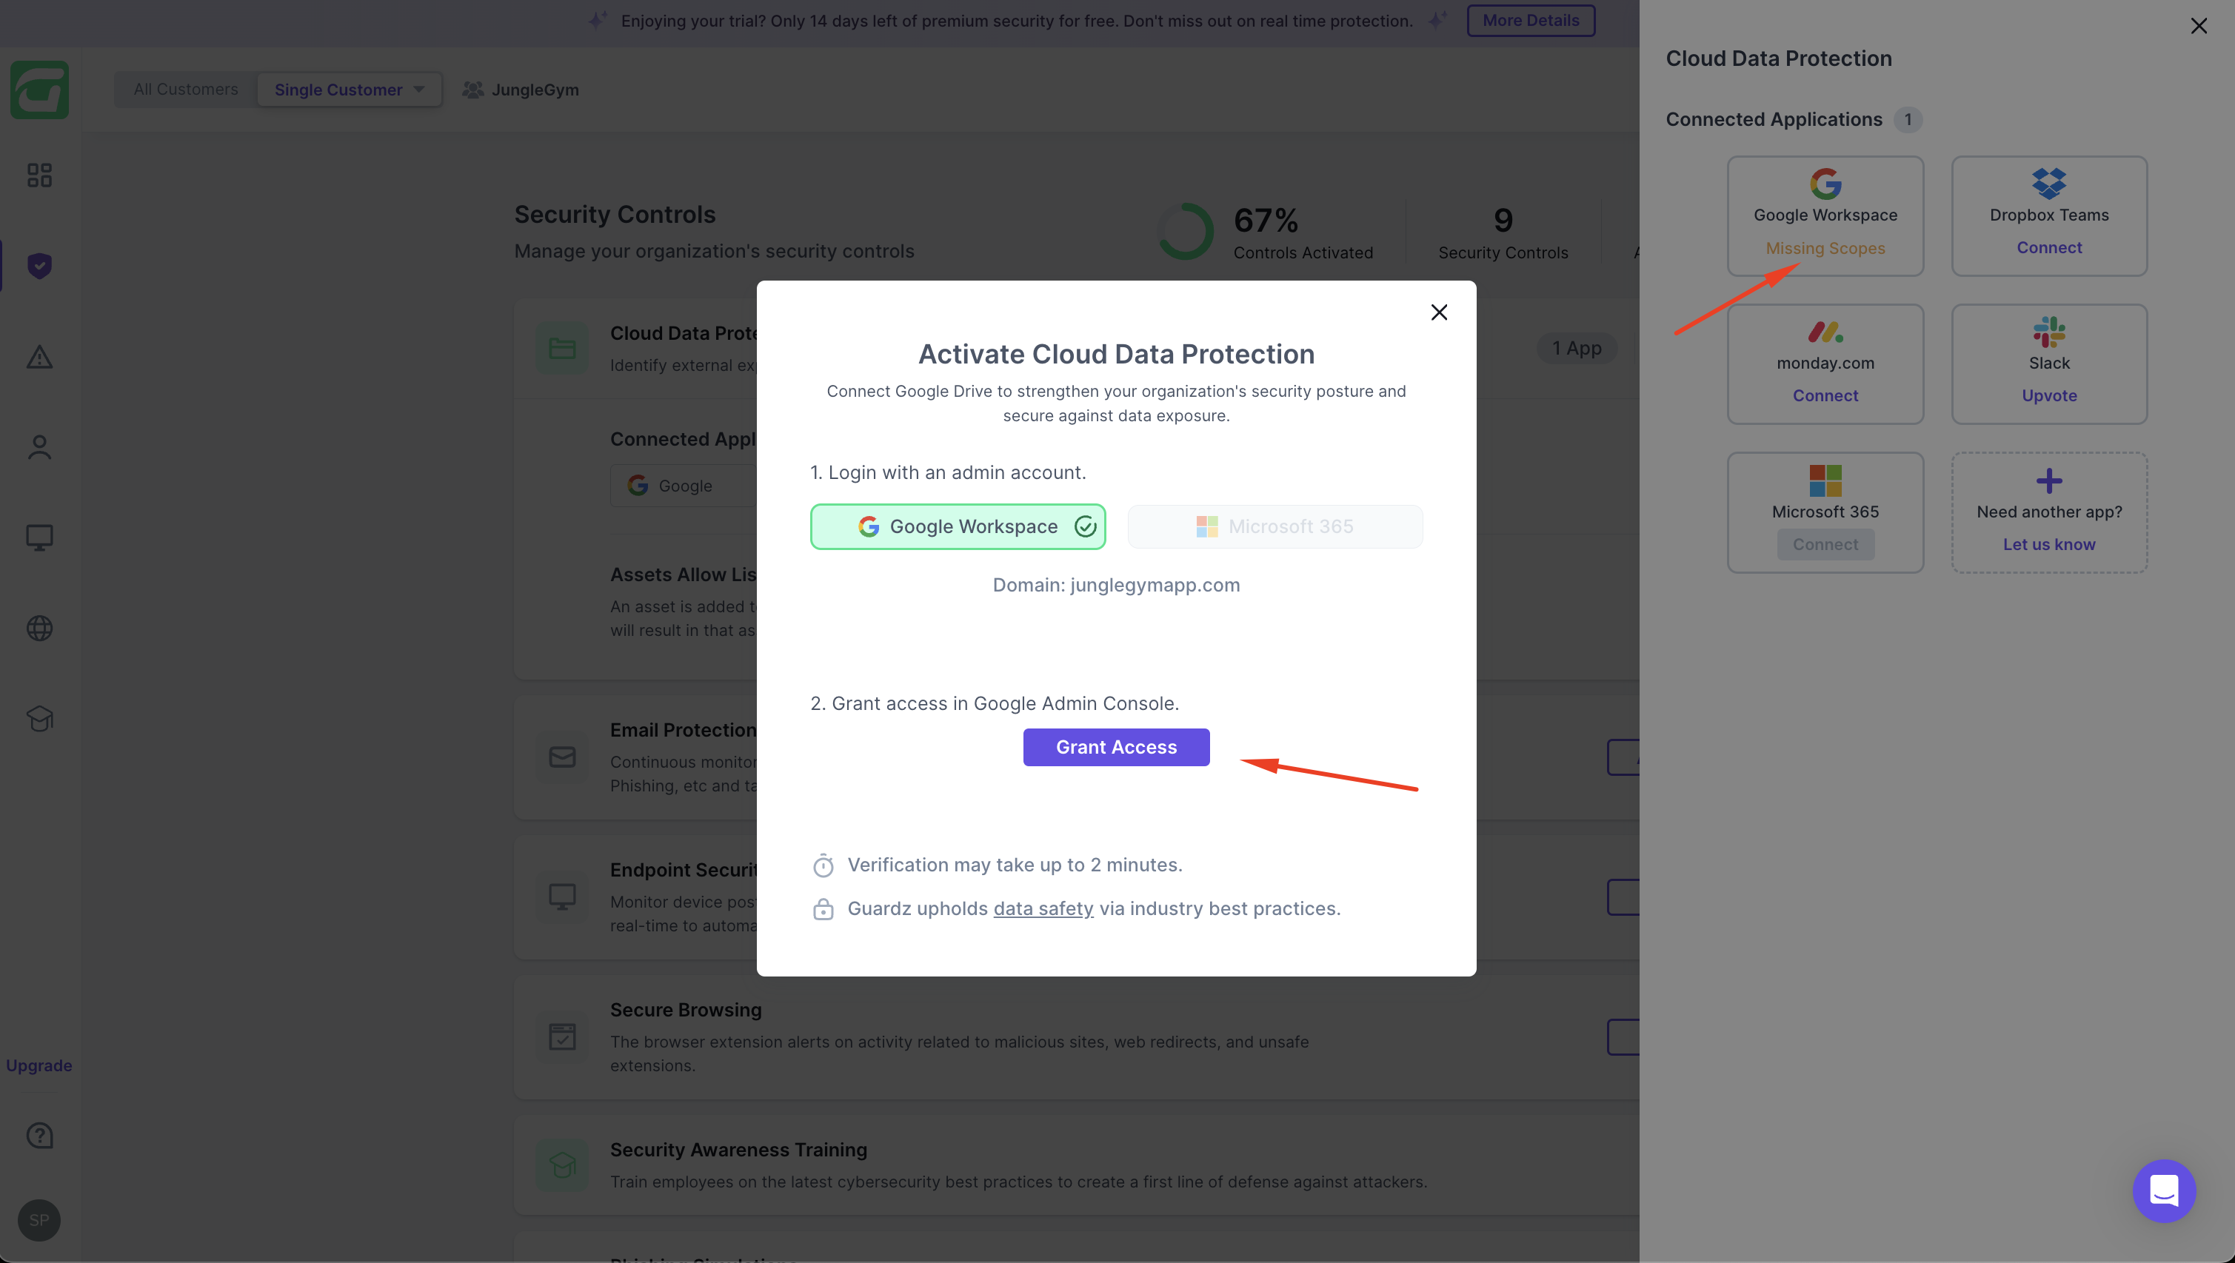Select Microsoft 365 login option

pyautogui.click(x=1274, y=526)
